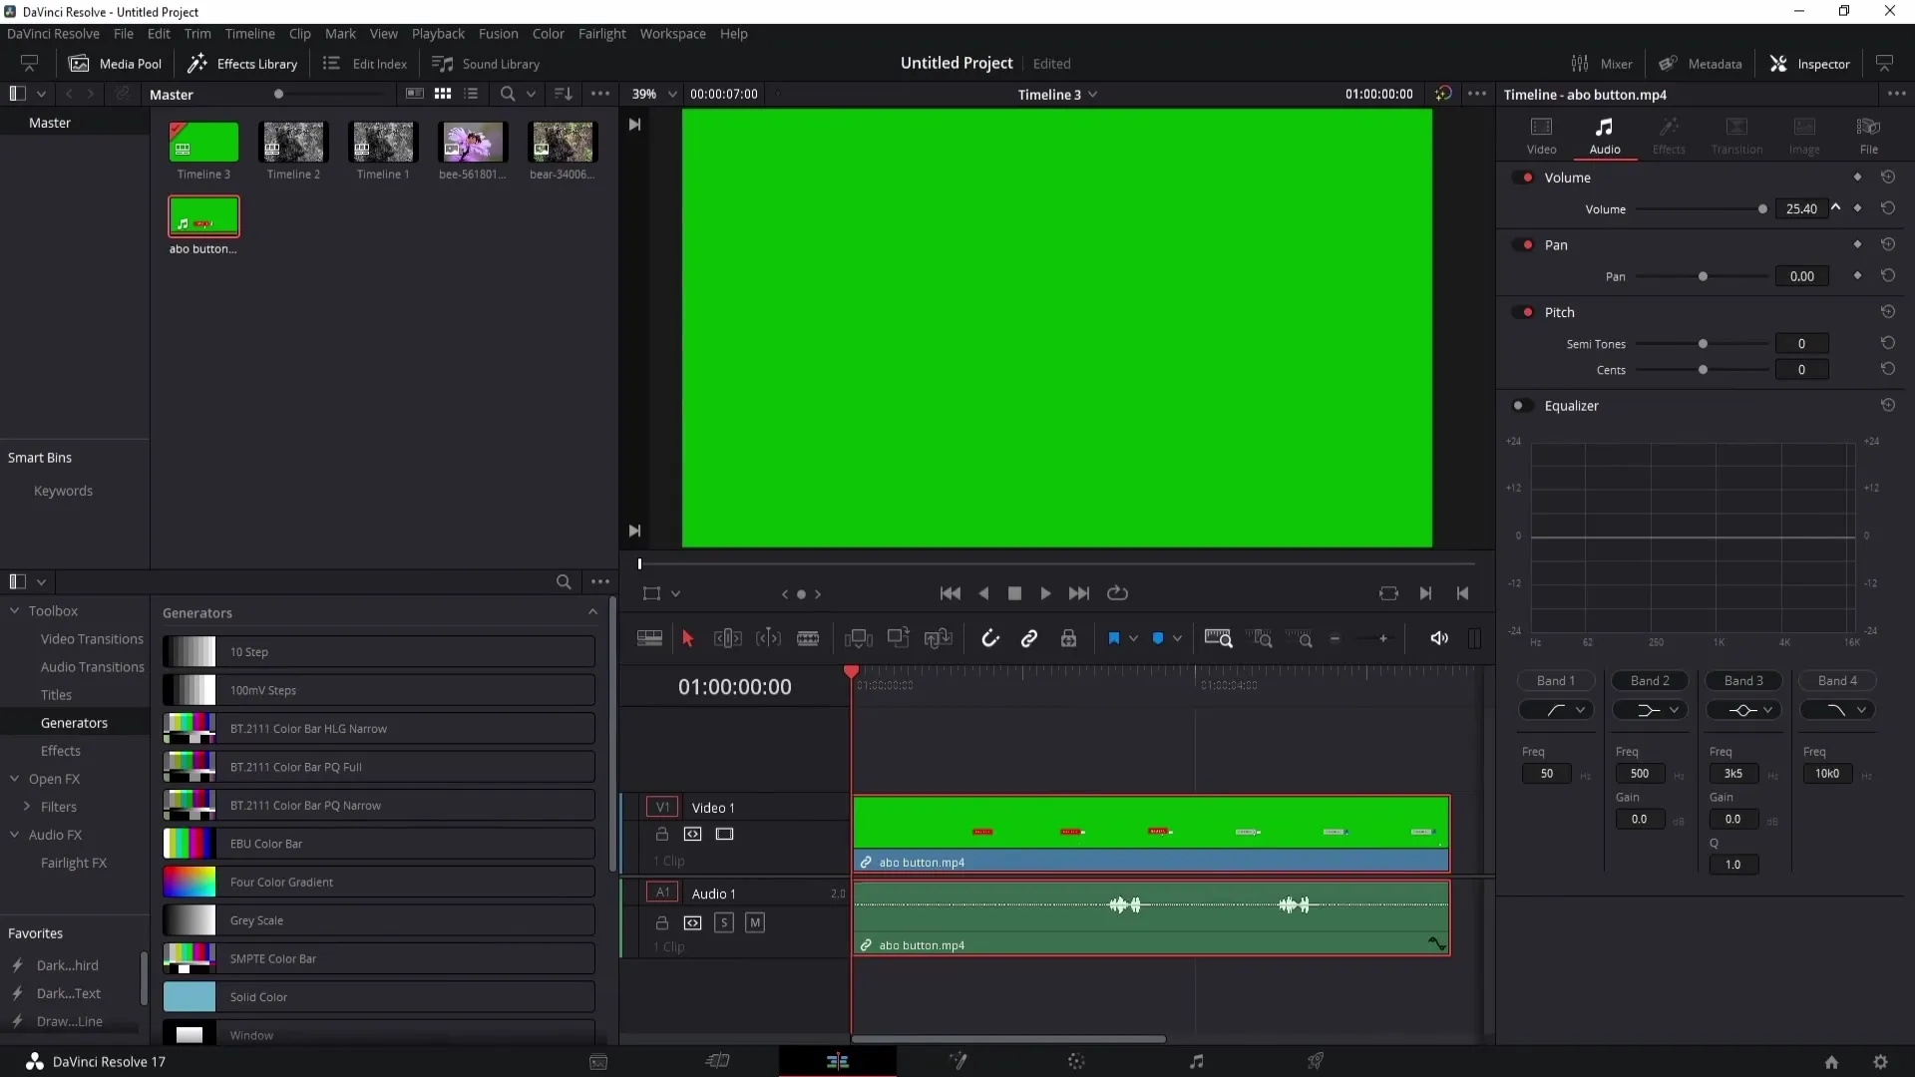Image resolution: width=1915 pixels, height=1077 pixels.
Task: Click the Insert Clip icon
Action: (858, 639)
